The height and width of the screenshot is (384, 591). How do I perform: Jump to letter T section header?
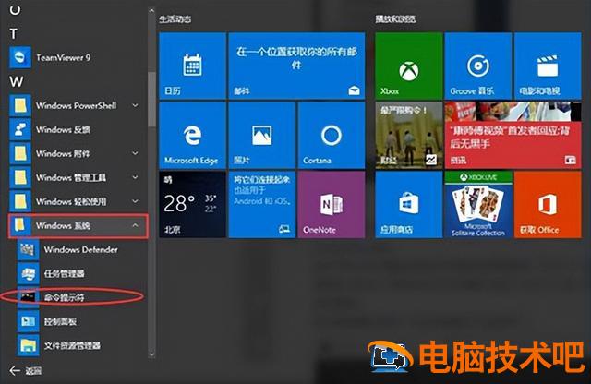click(14, 34)
